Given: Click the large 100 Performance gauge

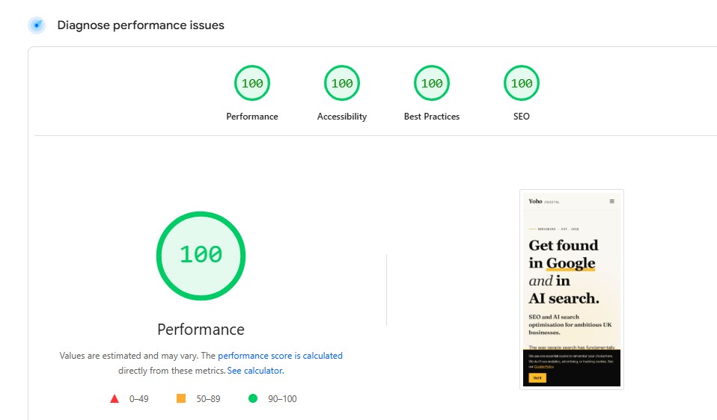Looking at the screenshot, I should click(x=201, y=256).
